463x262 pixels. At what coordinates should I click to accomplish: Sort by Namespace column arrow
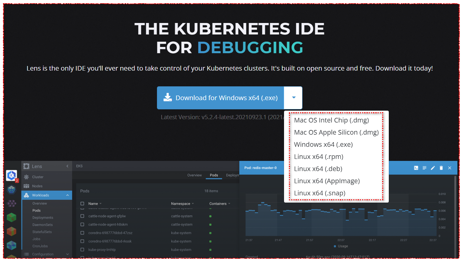click(192, 204)
